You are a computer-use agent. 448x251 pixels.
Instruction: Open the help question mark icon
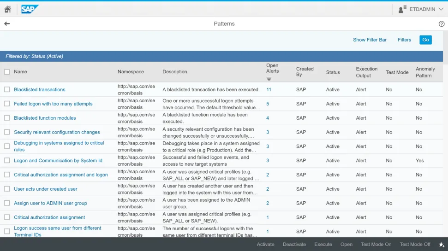441,24
